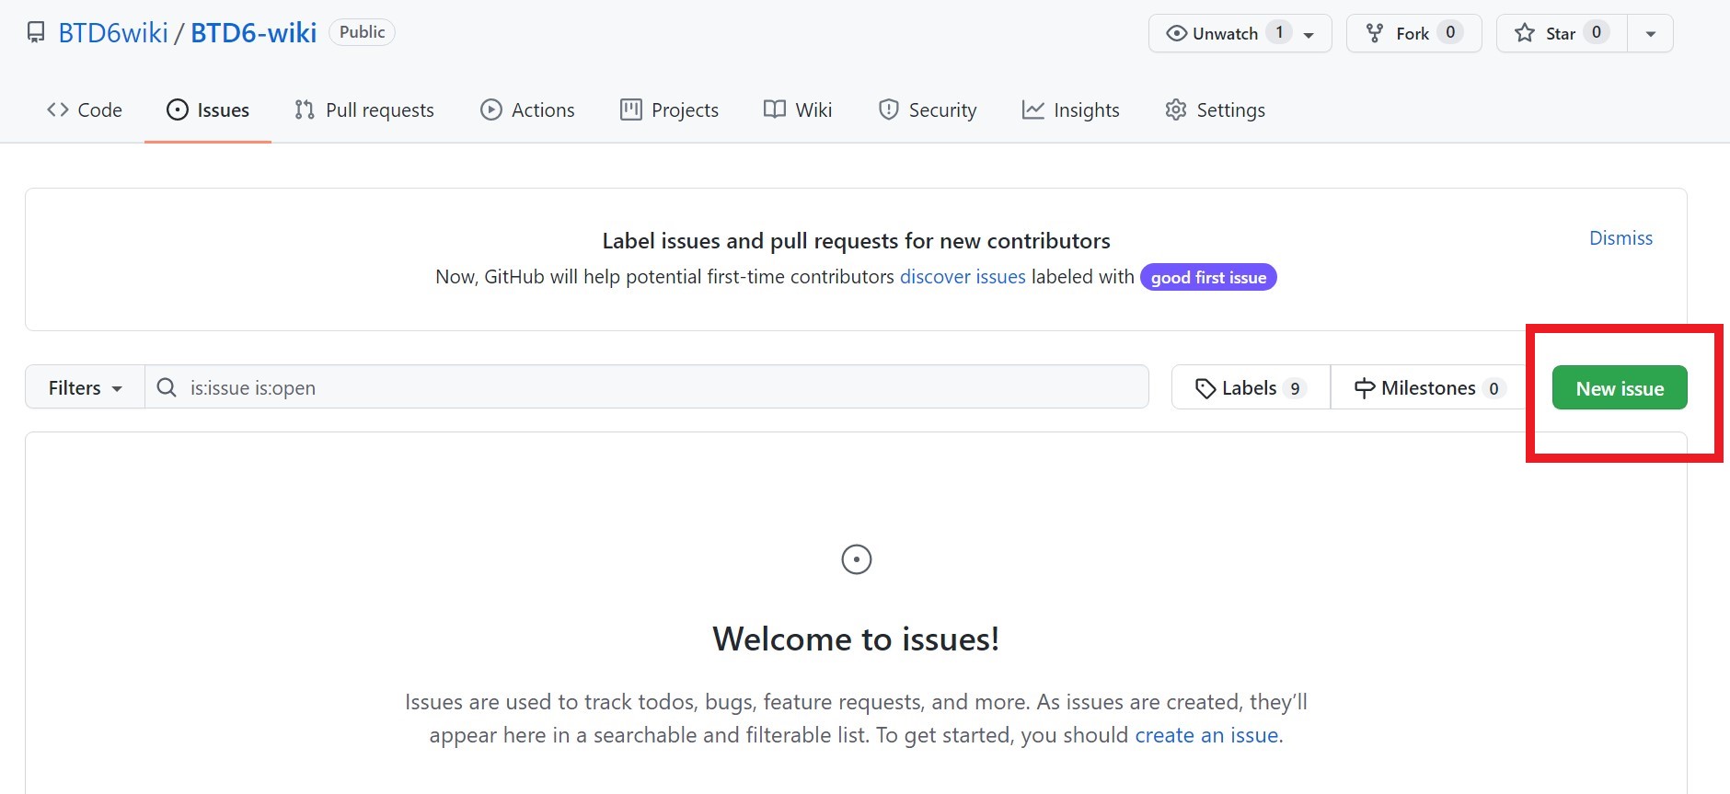Dismiss the new contributors banner

[1620, 238]
